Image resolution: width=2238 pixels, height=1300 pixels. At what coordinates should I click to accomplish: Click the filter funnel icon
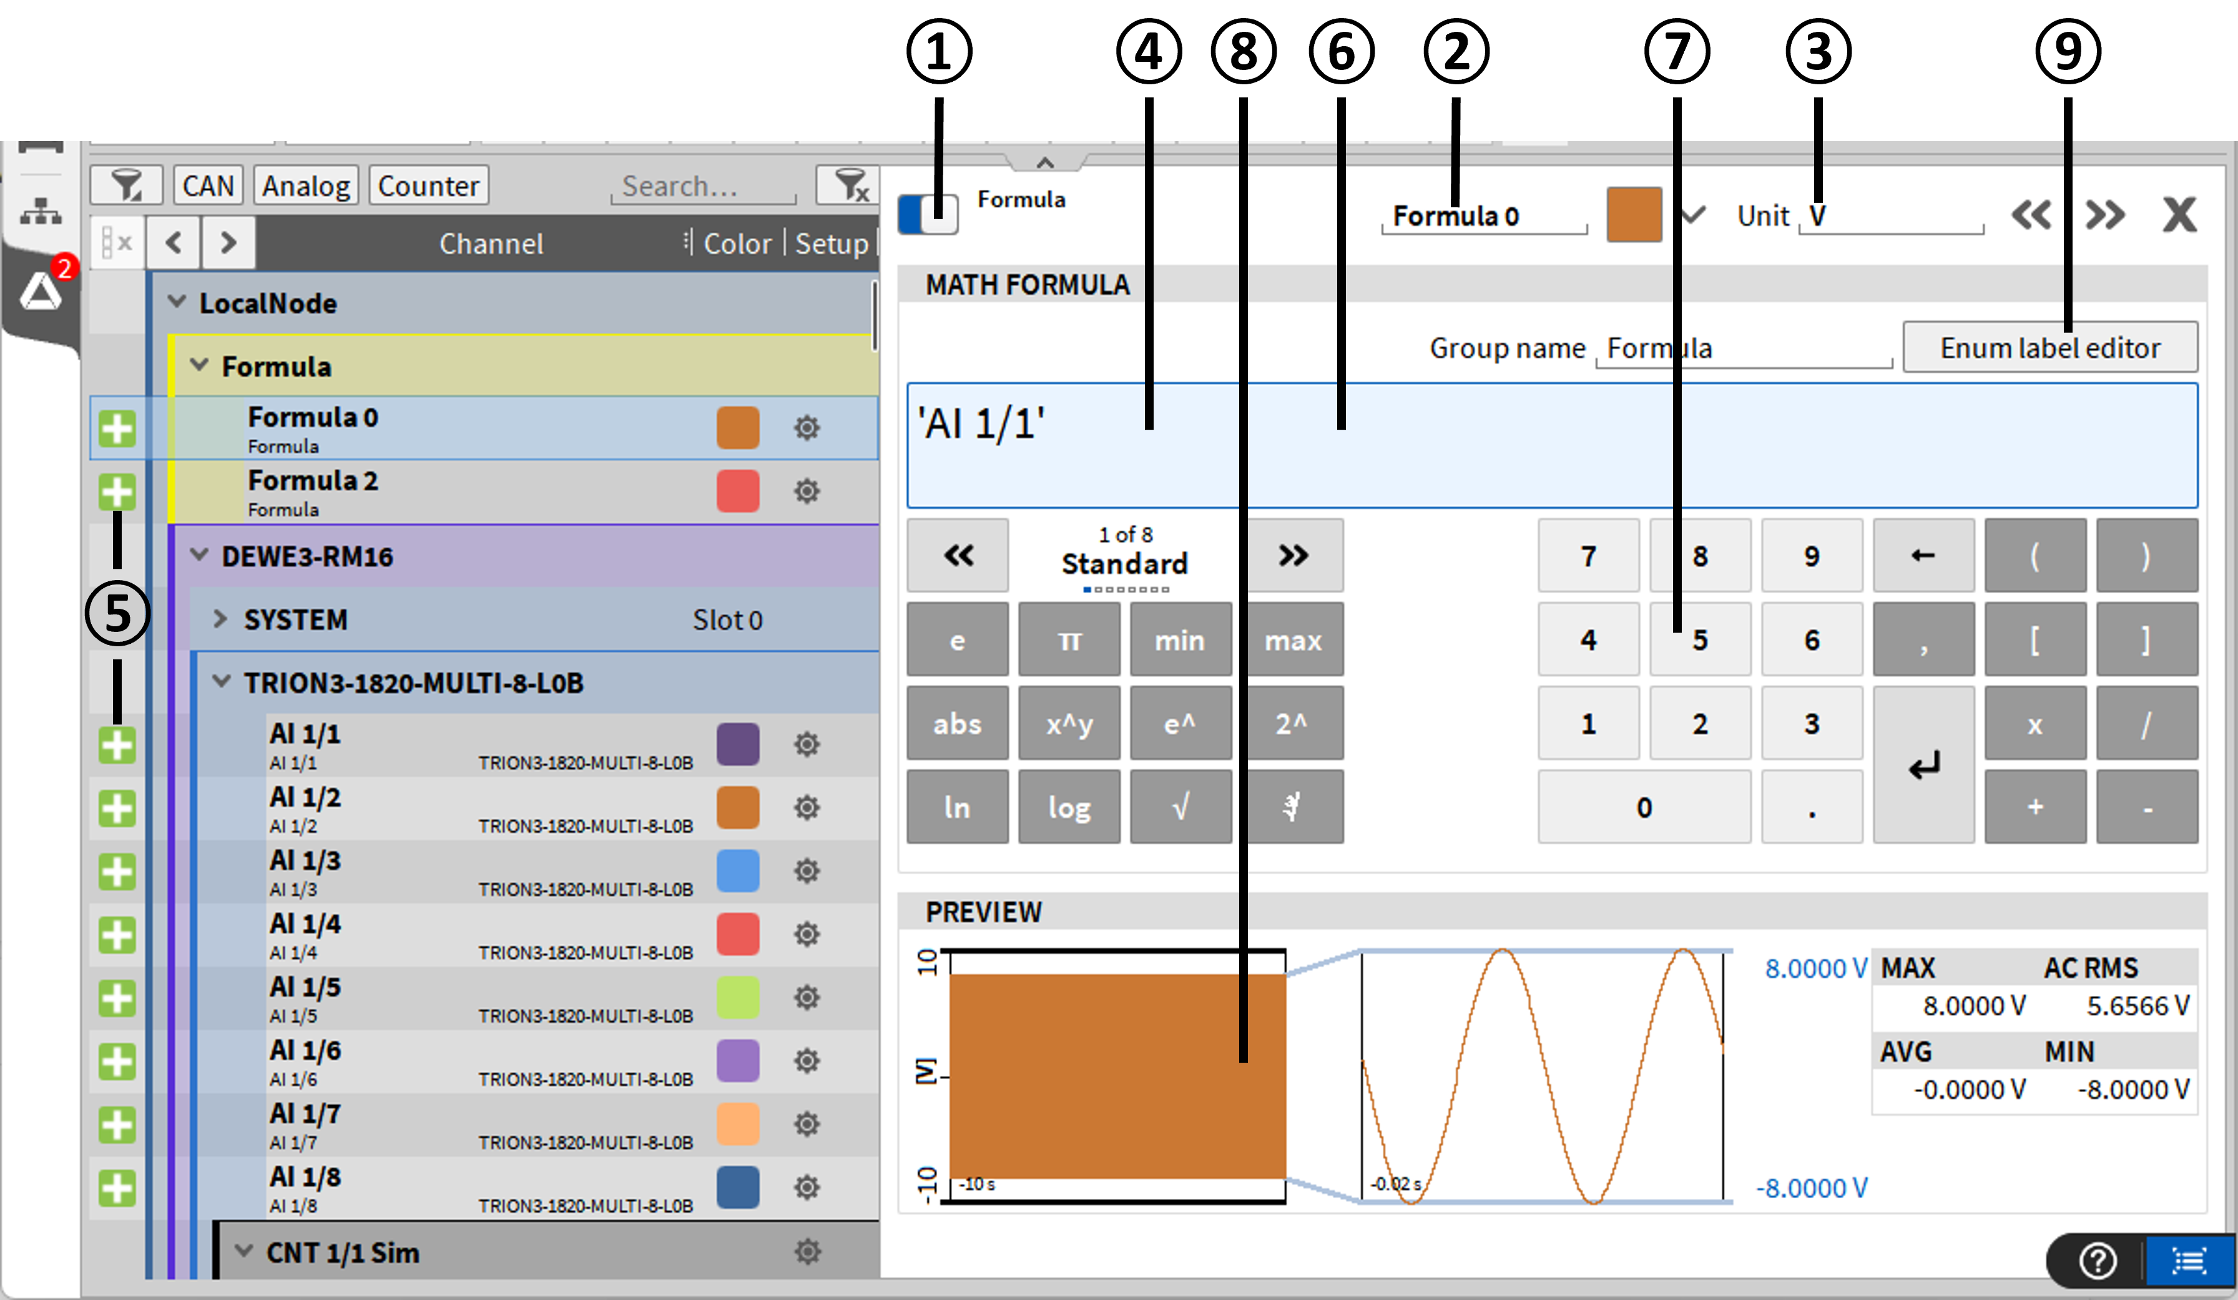click(x=126, y=185)
